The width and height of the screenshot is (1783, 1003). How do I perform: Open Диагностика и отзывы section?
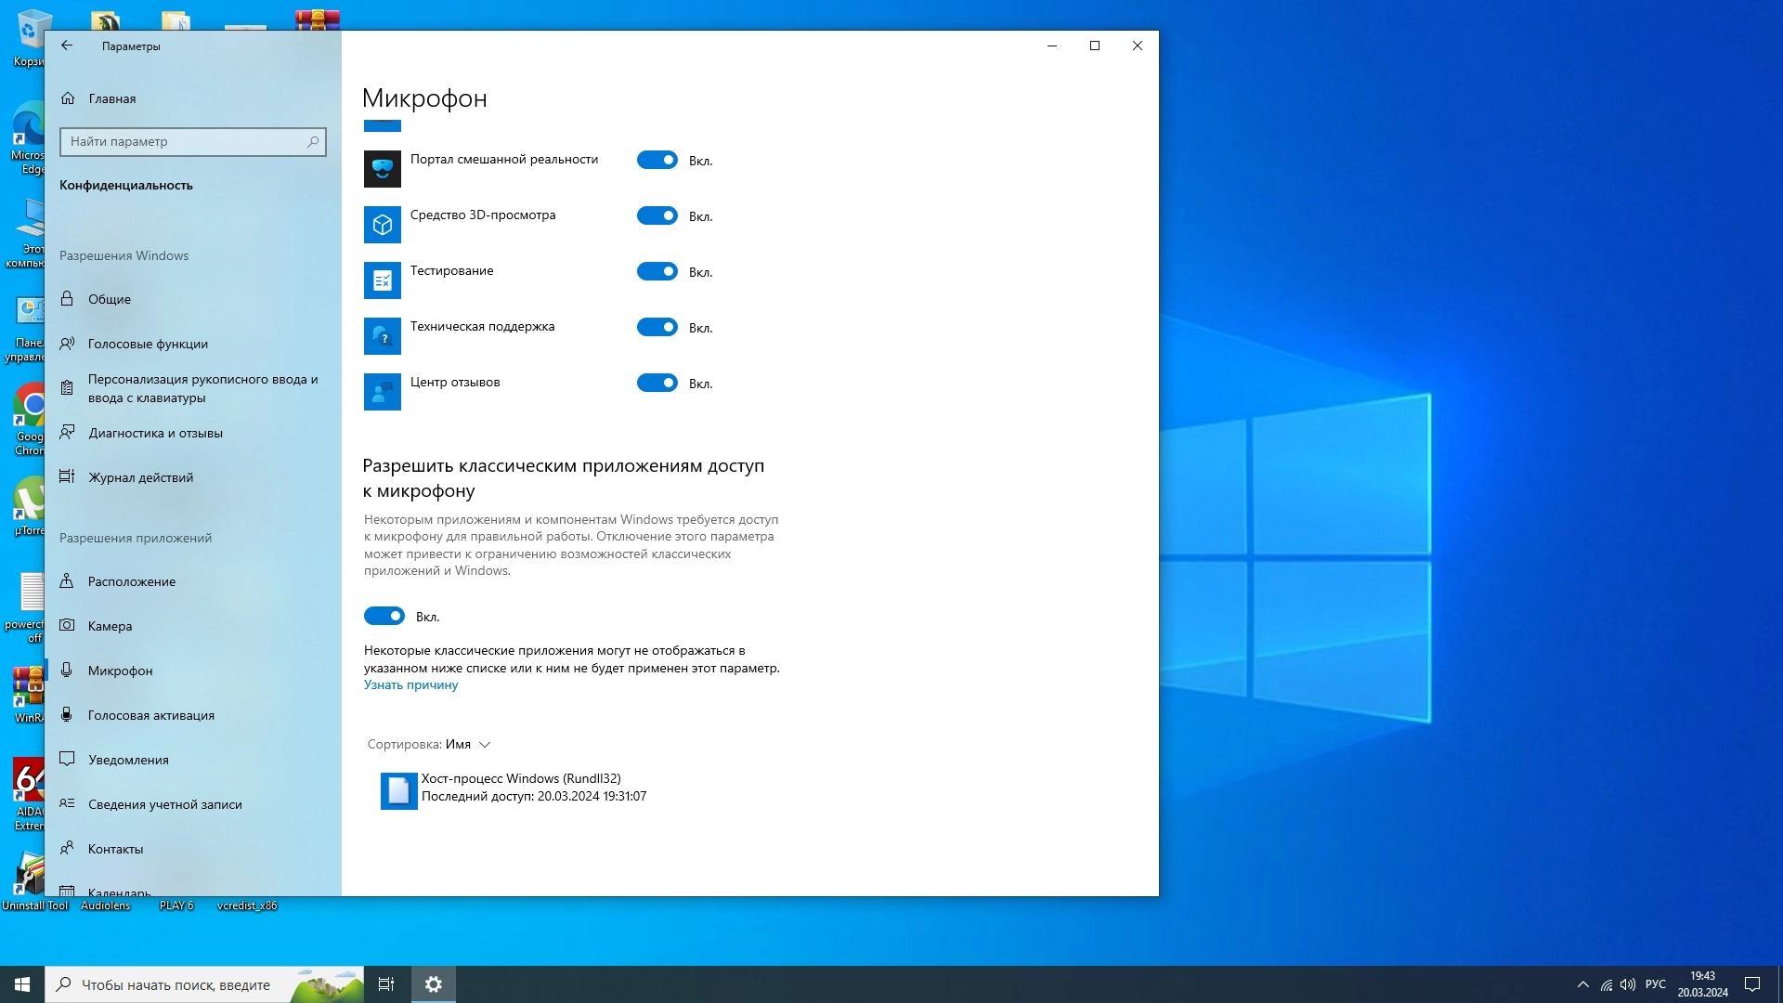(x=193, y=433)
